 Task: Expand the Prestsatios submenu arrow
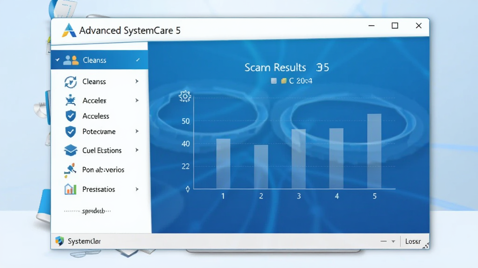pos(137,189)
